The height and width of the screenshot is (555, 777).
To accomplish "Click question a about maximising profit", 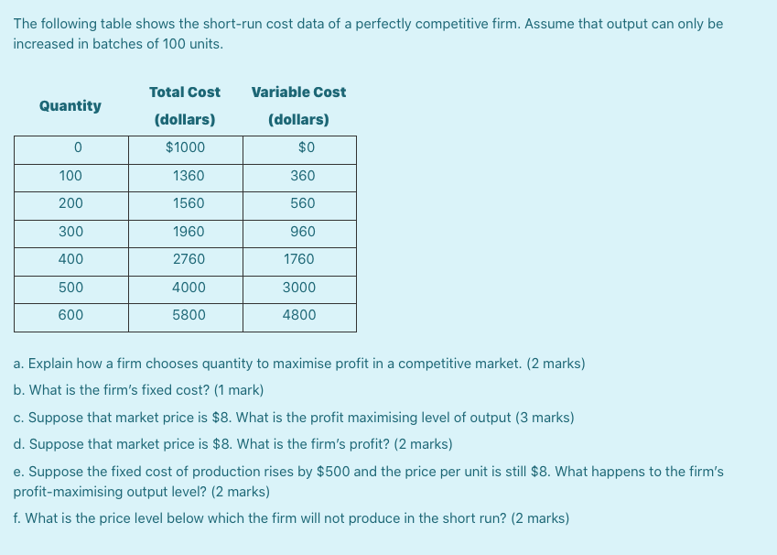I will pyautogui.click(x=299, y=364).
